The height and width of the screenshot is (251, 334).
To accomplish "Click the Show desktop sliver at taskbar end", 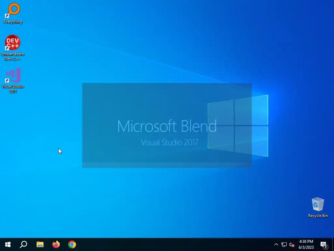I will (333, 244).
